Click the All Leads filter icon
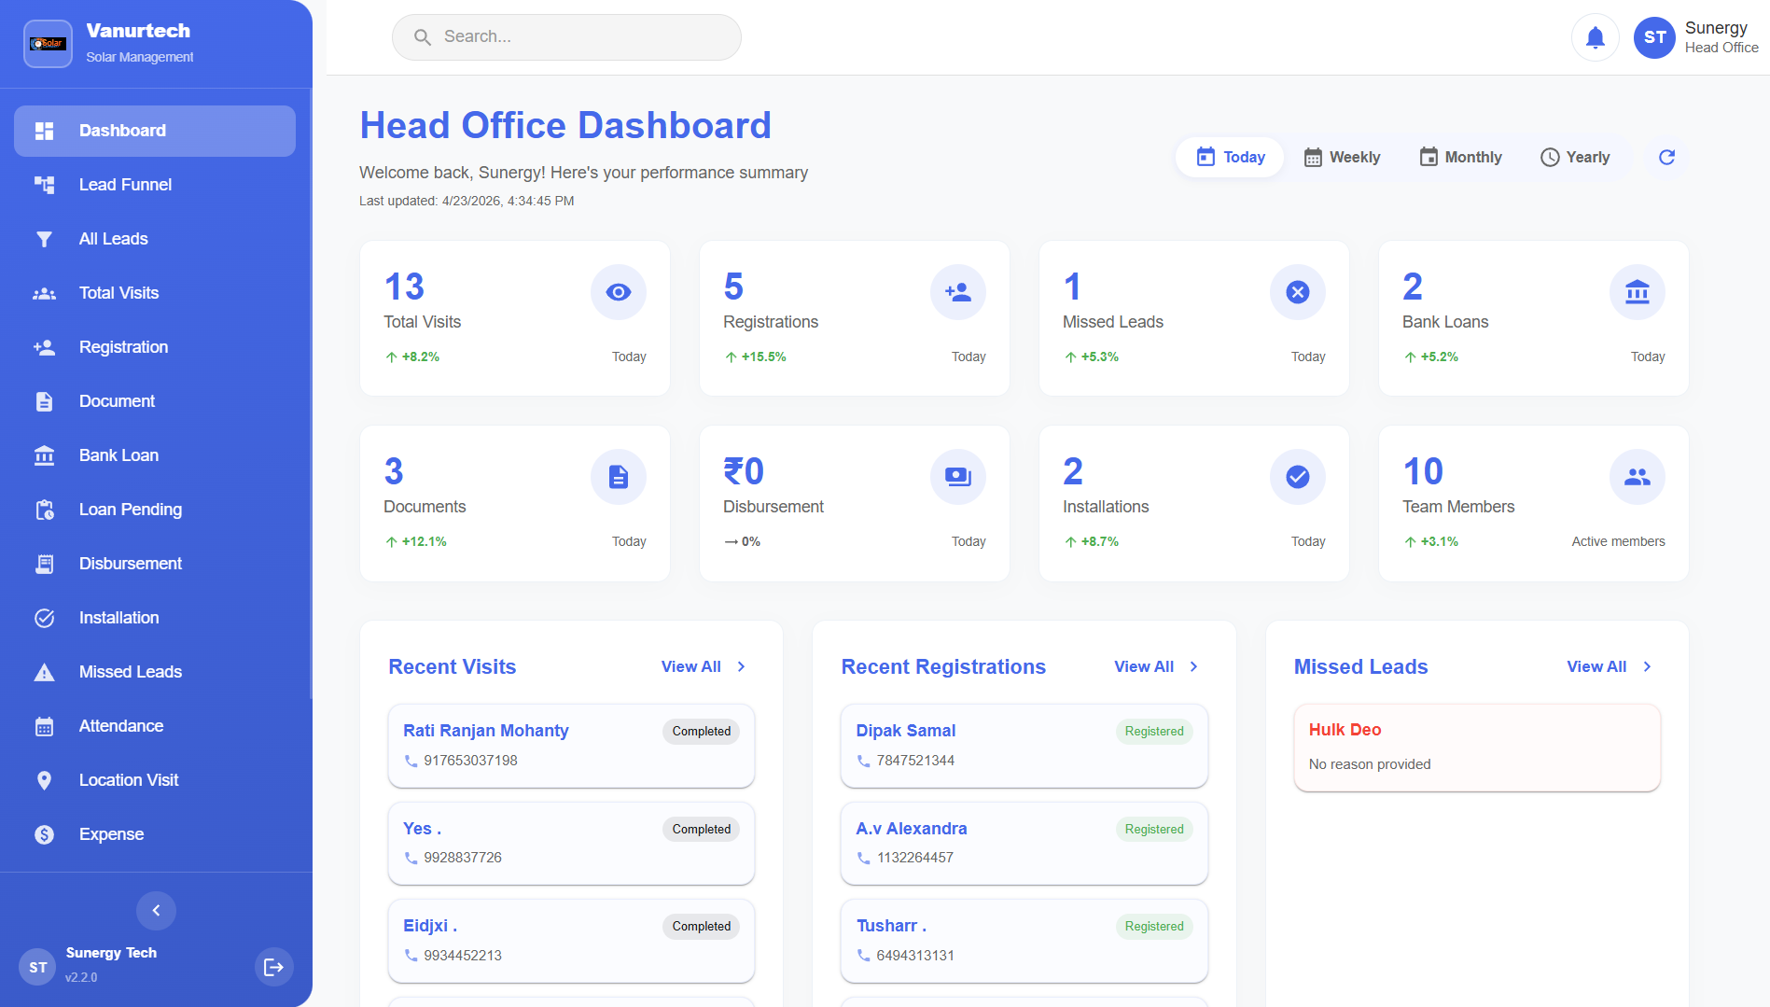 [44, 239]
